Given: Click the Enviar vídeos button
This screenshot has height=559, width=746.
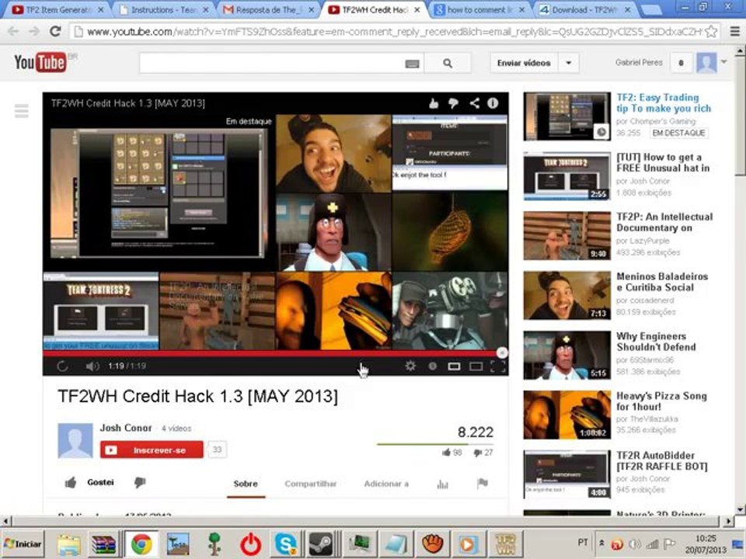Looking at the screenshot, I should tap(524, 63).
